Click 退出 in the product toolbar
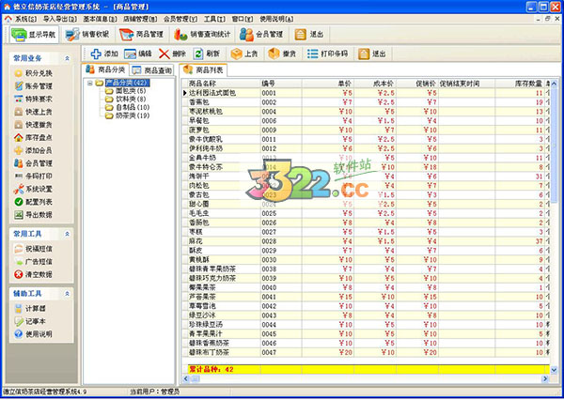Screen dimensions: 564x400 372,54
